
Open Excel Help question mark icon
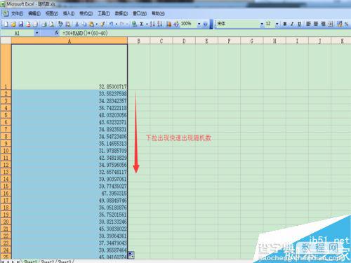pos(205,24)
